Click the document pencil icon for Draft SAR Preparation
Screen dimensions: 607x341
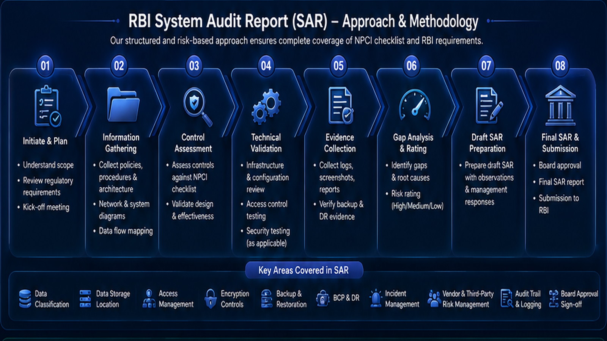pos(489,105)
